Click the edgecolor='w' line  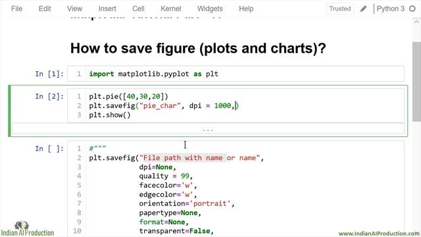tap(168, 194)
